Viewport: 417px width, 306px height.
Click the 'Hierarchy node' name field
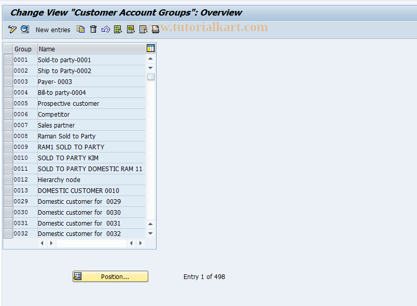[91, 180]
